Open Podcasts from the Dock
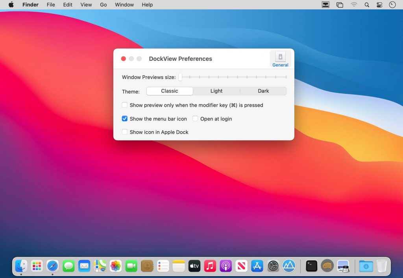 pos(226,266)
